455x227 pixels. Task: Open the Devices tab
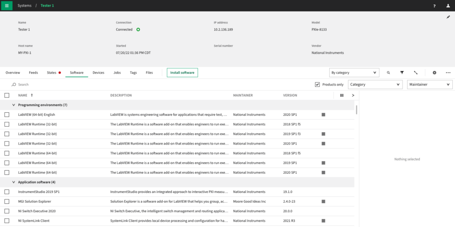tap(98, 73)
